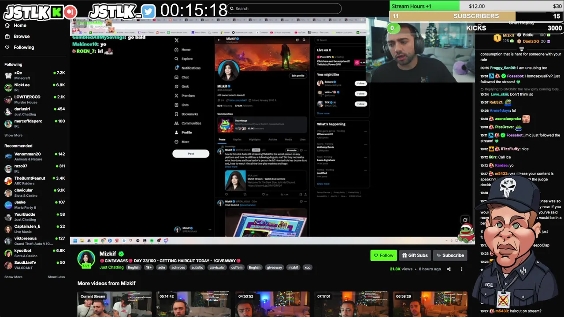
Task: Follow TCK in You might like
Action: (361, 104)
